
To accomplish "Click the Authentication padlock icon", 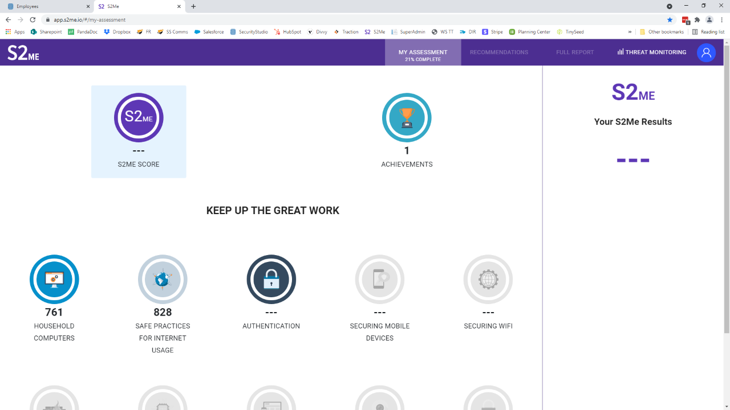I will pyautogui.click(x=271, y=280).
